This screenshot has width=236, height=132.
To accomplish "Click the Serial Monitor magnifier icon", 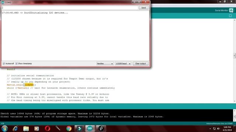I will (231, 10).
